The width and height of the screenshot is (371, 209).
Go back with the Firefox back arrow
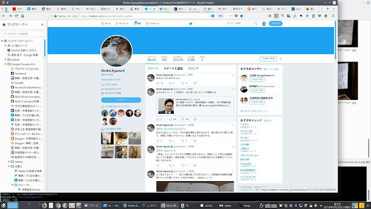4,16
